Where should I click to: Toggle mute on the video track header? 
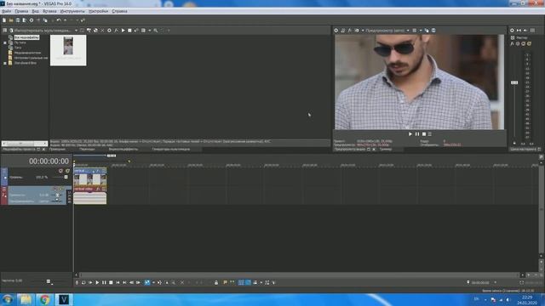coord(60,171)
